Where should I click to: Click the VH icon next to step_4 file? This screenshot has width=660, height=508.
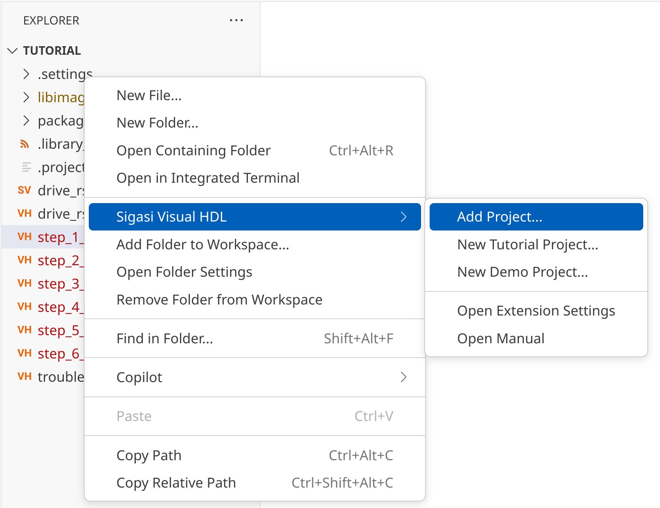(25, 307)
